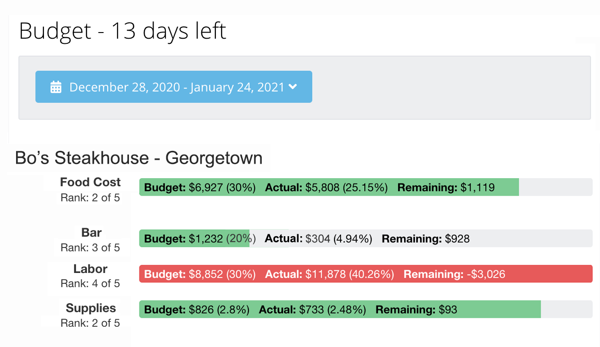Select the Labor category label
This screenshot has height=347, width=600.
pos(90,269)
